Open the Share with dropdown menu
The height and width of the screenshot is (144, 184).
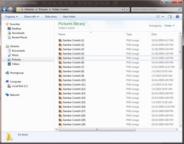[x=31, y=17]
